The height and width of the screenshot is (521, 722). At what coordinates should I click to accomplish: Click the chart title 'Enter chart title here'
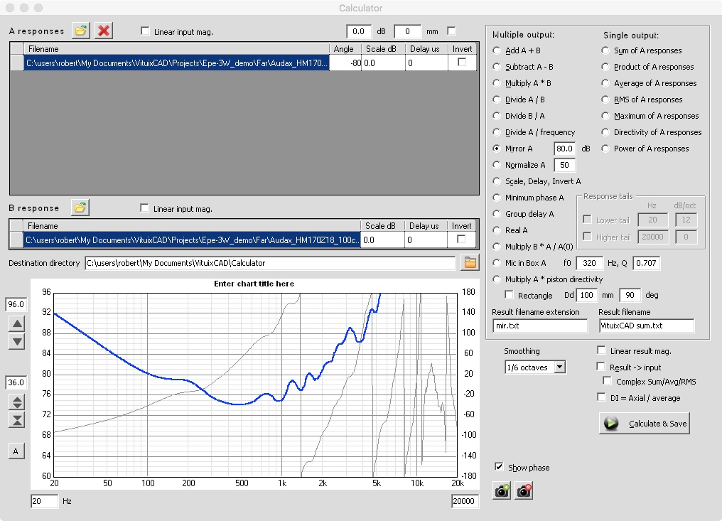(254, 284)
